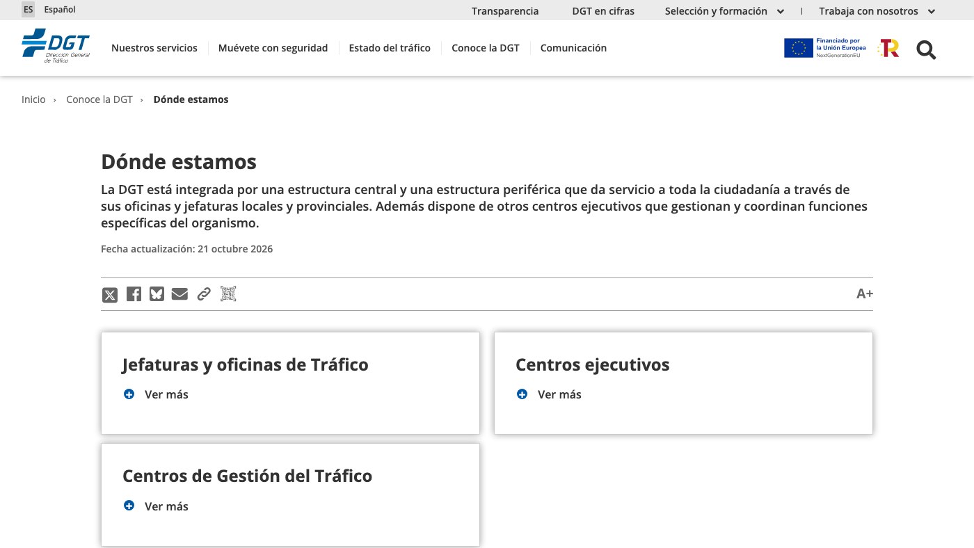
Task: Click the 'Jefaturas y oficinas de Tráfico' card title
Action: point(246,364)
